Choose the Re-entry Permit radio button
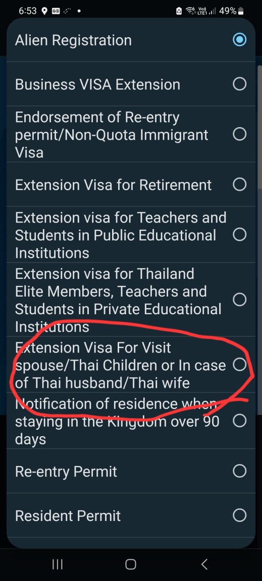Screen dimensions: 262x581 [x=239, y=471]
